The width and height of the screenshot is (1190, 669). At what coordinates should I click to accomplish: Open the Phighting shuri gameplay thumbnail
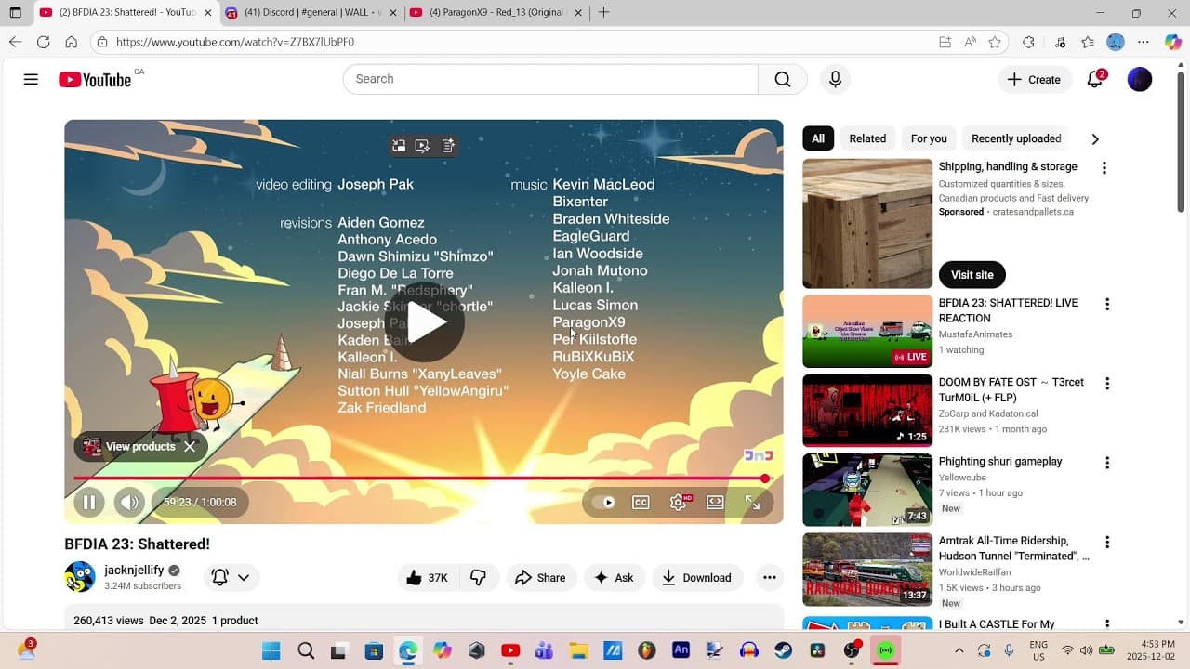coord(867,490)
